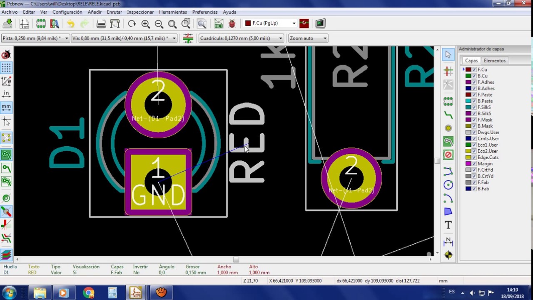Click the Zoom out magnifier icon
Screen dimensions: 533x300
click(159, 24)
